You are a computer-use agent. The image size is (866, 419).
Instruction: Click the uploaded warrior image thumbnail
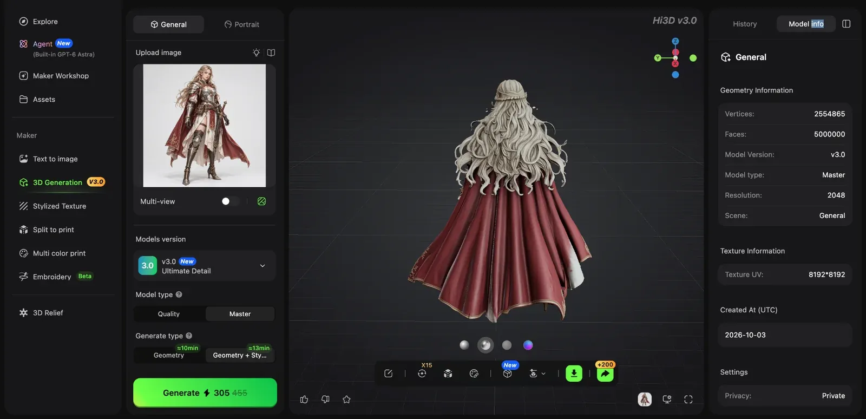pyautogui.click(x=205, y=126)
